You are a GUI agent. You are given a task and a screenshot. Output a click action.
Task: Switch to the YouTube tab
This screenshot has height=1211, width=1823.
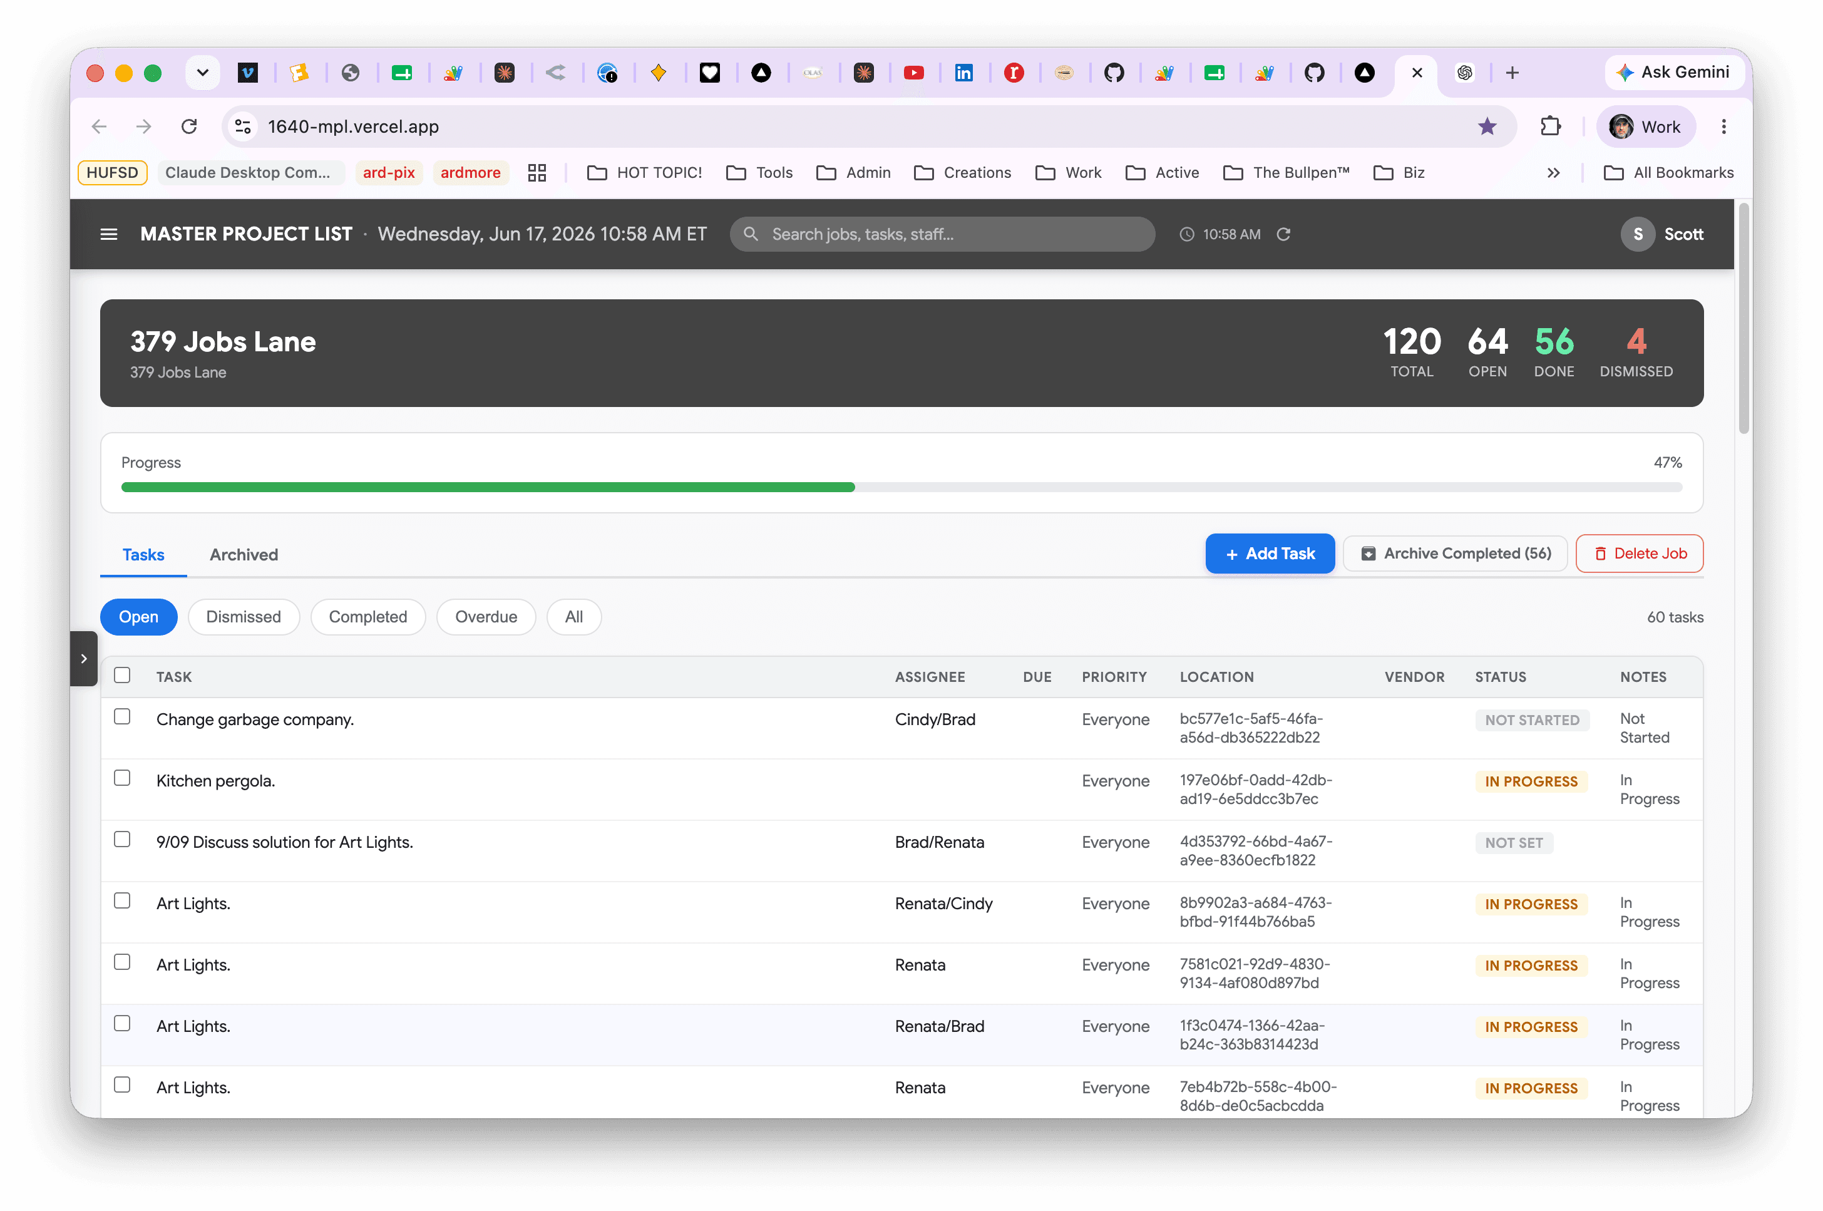tap(913, 73)
